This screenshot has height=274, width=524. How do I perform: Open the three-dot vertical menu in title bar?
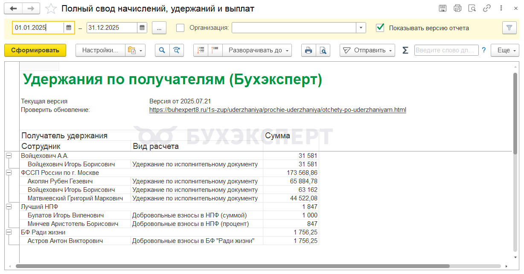[502, 9]
